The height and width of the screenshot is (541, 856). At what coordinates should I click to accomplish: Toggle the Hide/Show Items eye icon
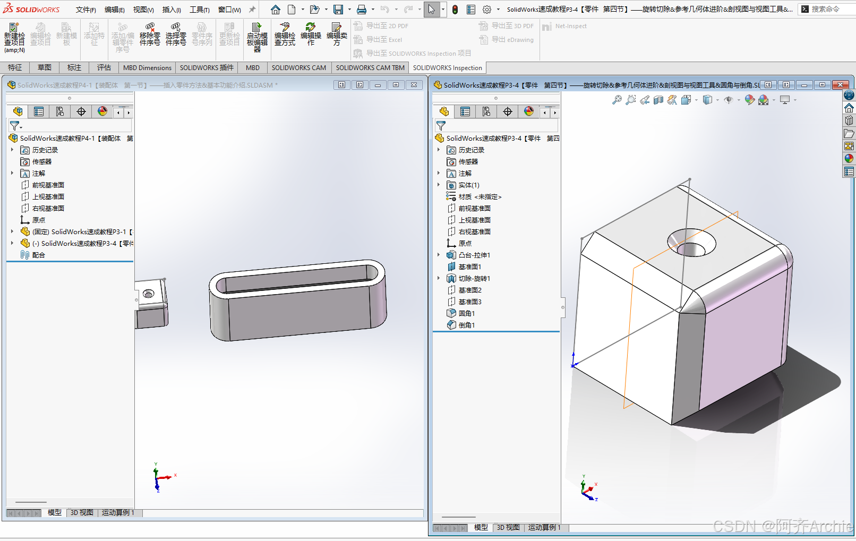click(728, 100)
